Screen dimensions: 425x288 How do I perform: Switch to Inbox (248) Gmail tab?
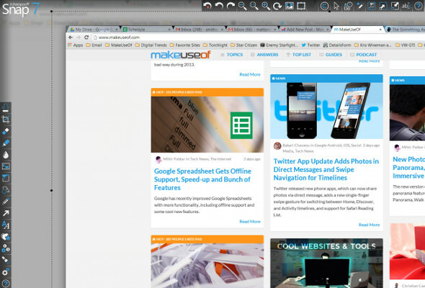pyautogui.click(x=200, y=30)
